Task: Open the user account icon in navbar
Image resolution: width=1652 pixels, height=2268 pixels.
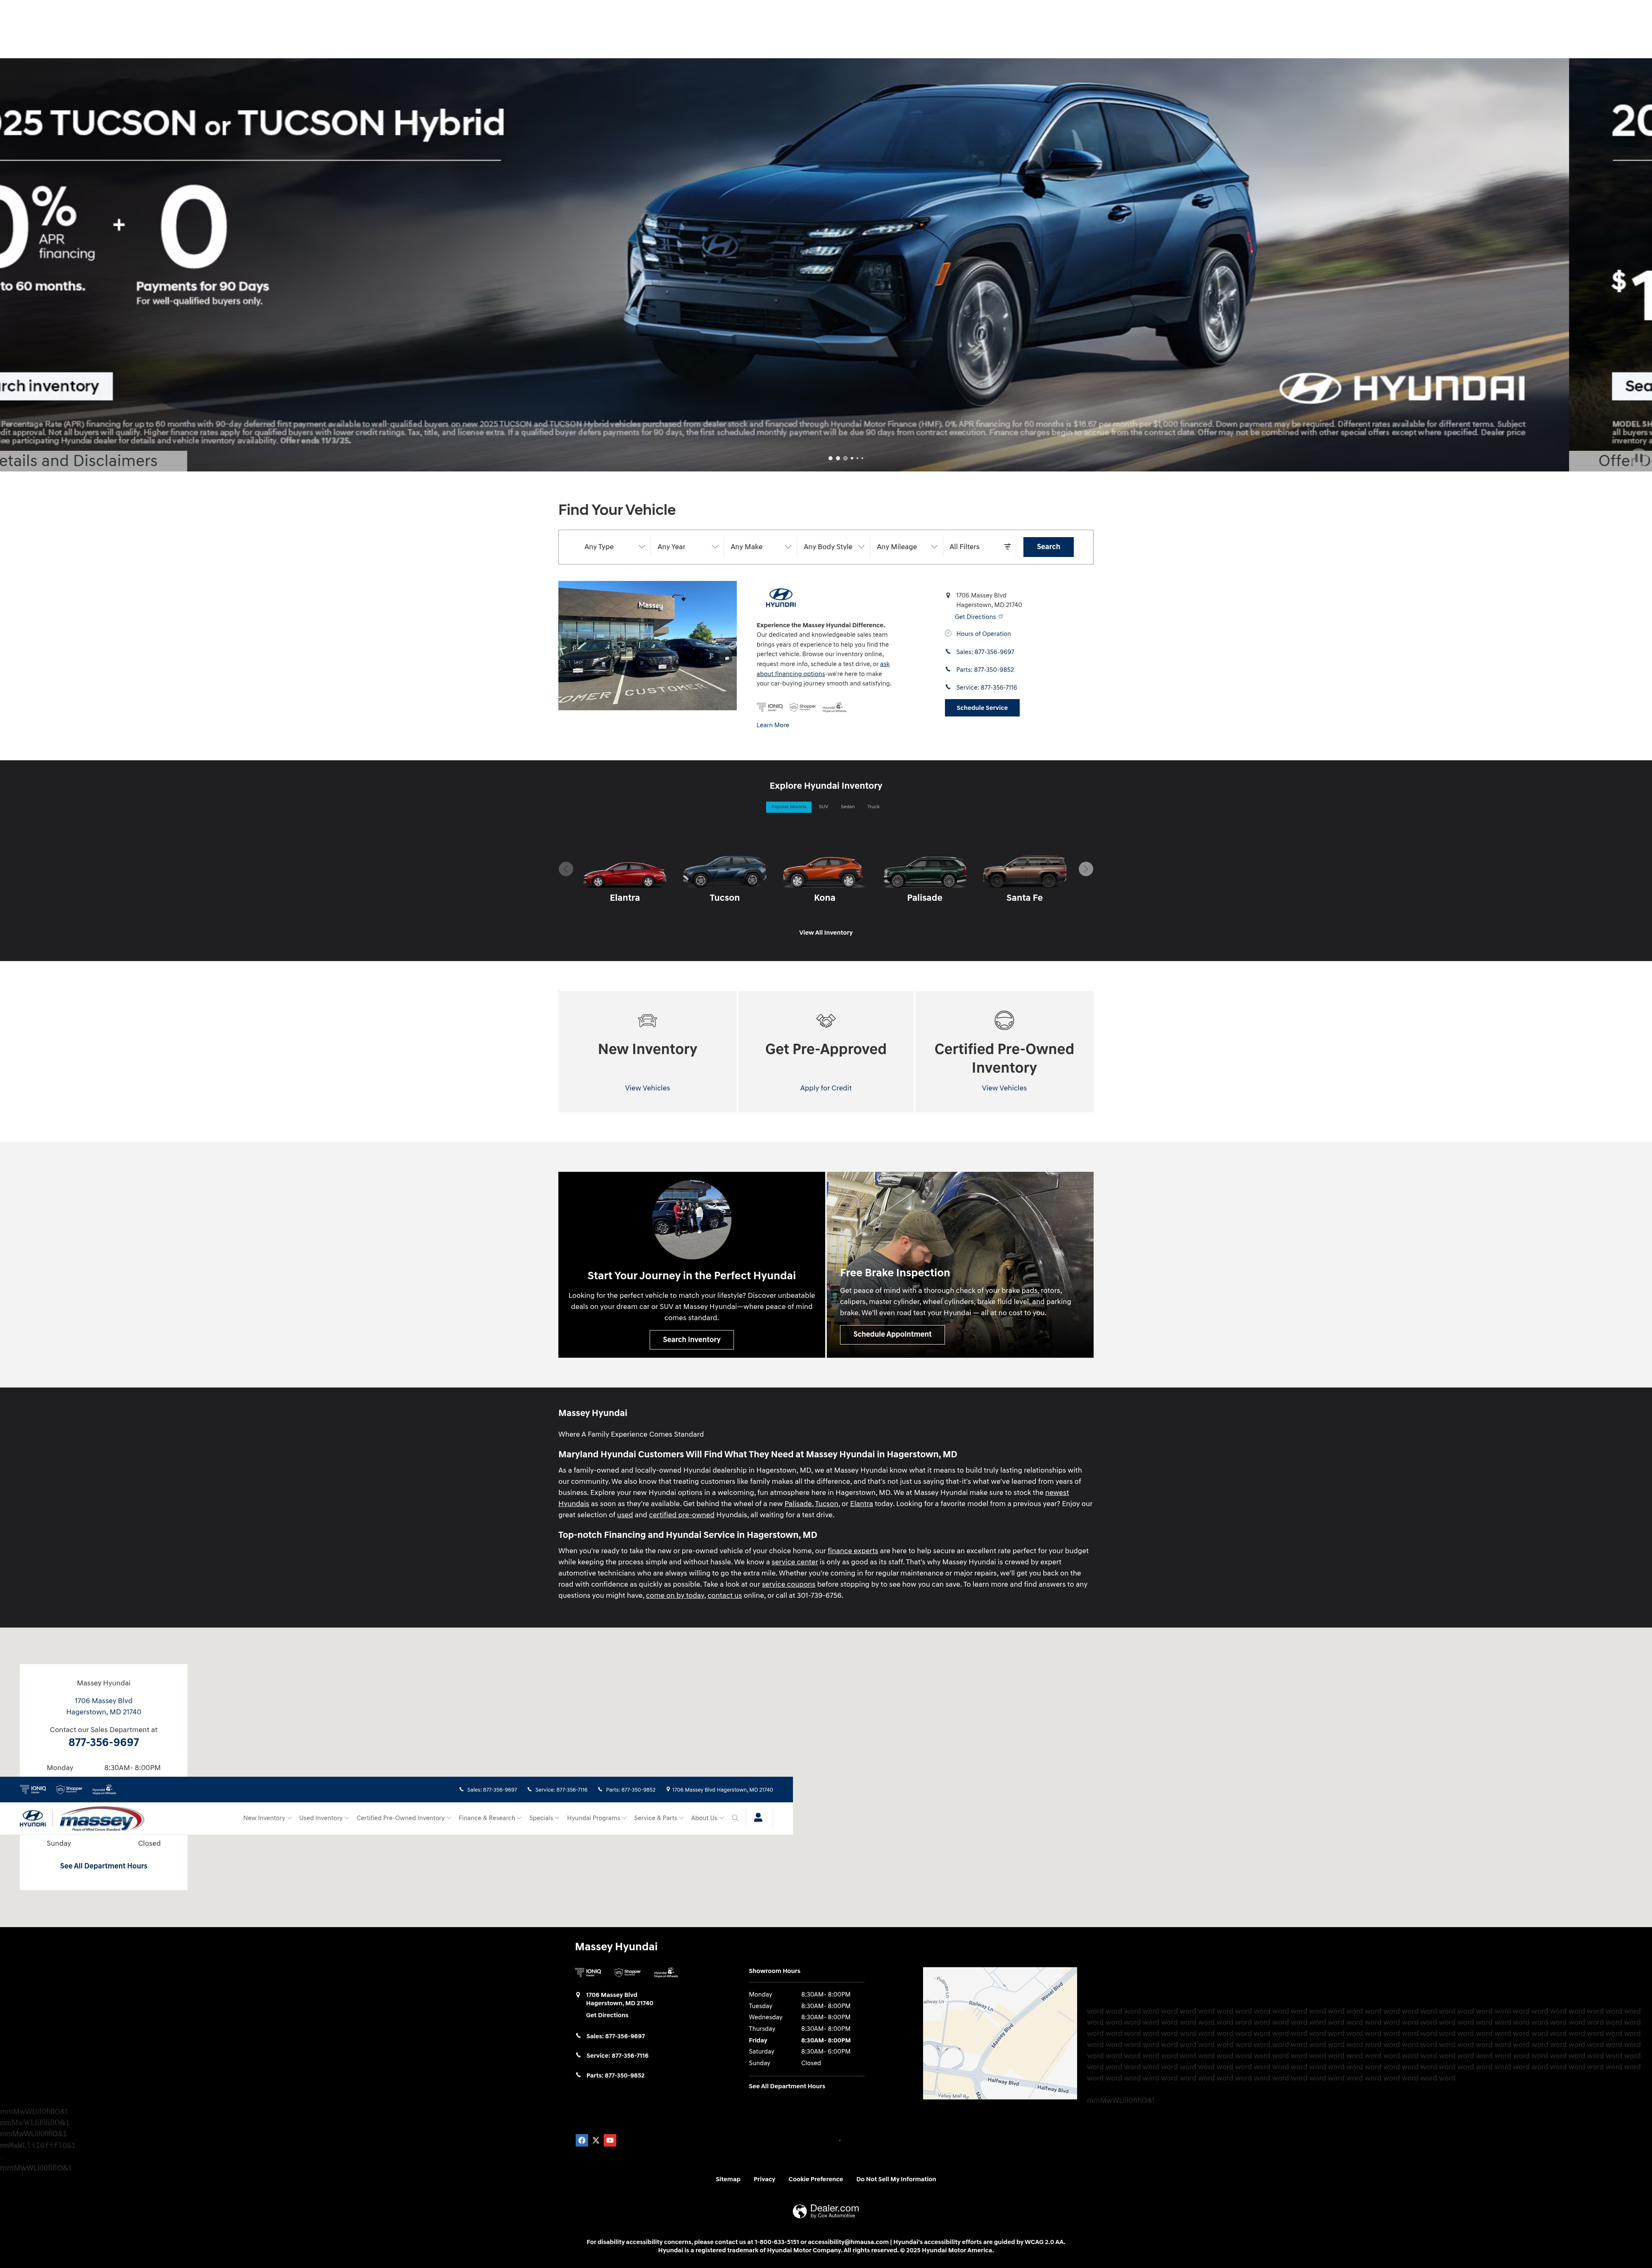Action: (758, 1818)
